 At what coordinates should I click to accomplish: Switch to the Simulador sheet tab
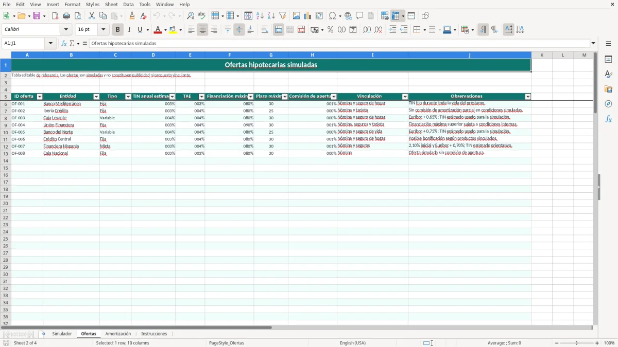[62, 334]
